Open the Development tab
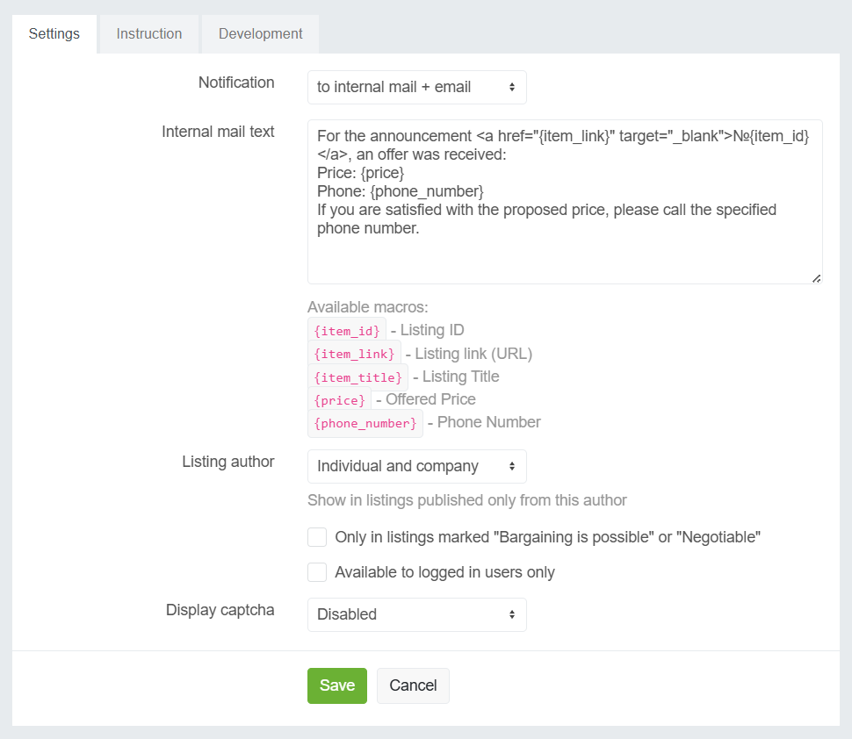852x739 pixels. pos(260,34)
